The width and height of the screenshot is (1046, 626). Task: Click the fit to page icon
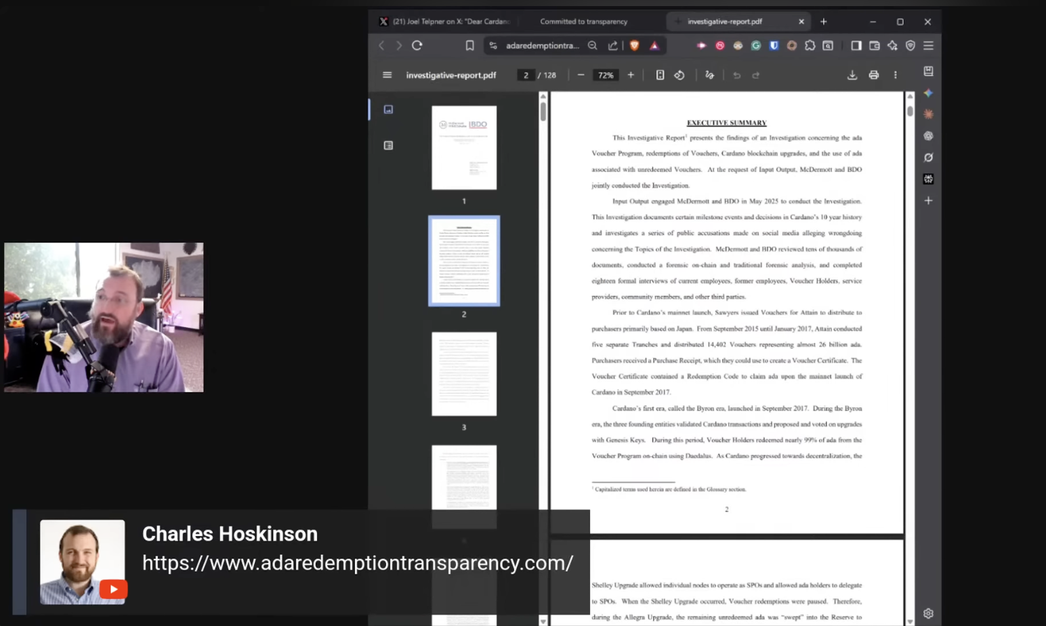tap(660, 75)
